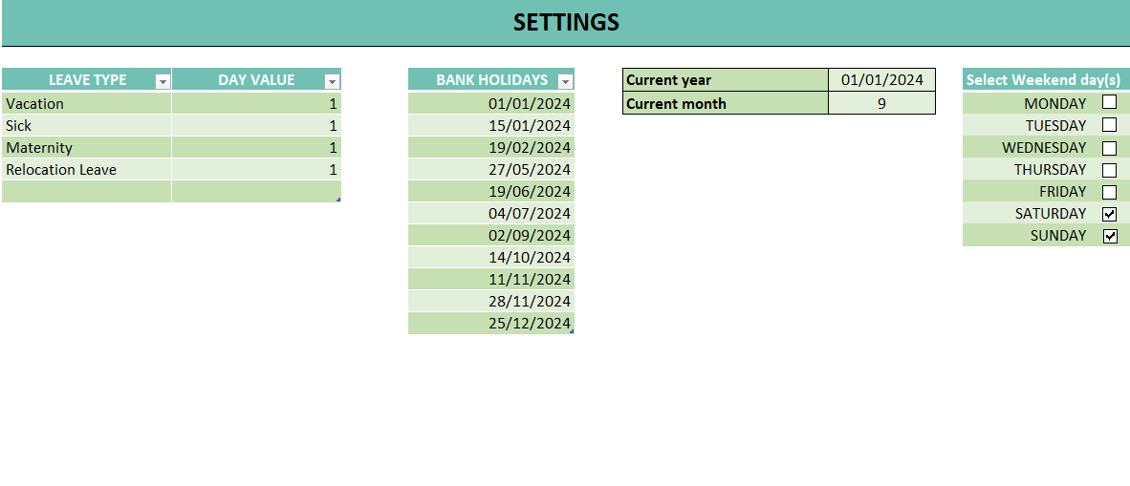Toggle the FRIDAY weekend checkbox
This screenshot has height=486, width=1130.
pos(1110,192)
